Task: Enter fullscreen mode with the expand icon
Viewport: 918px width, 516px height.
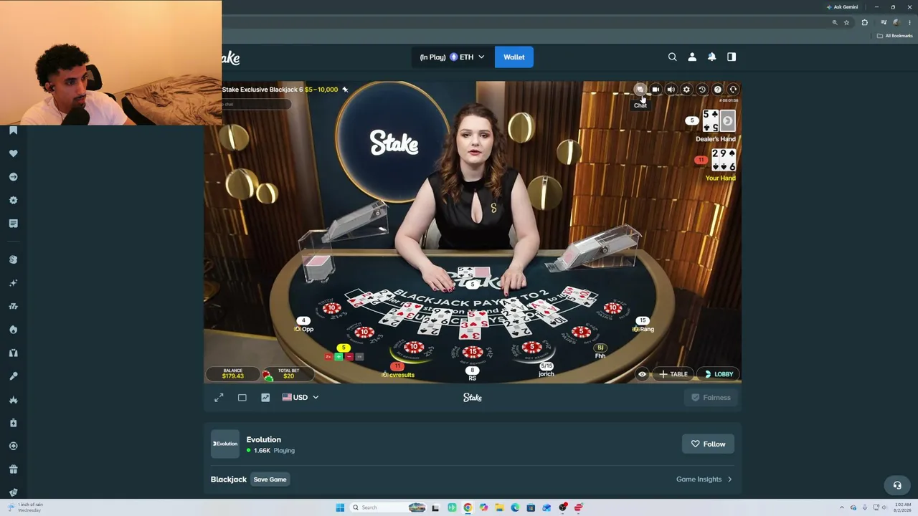Action: tap(219, 397)
